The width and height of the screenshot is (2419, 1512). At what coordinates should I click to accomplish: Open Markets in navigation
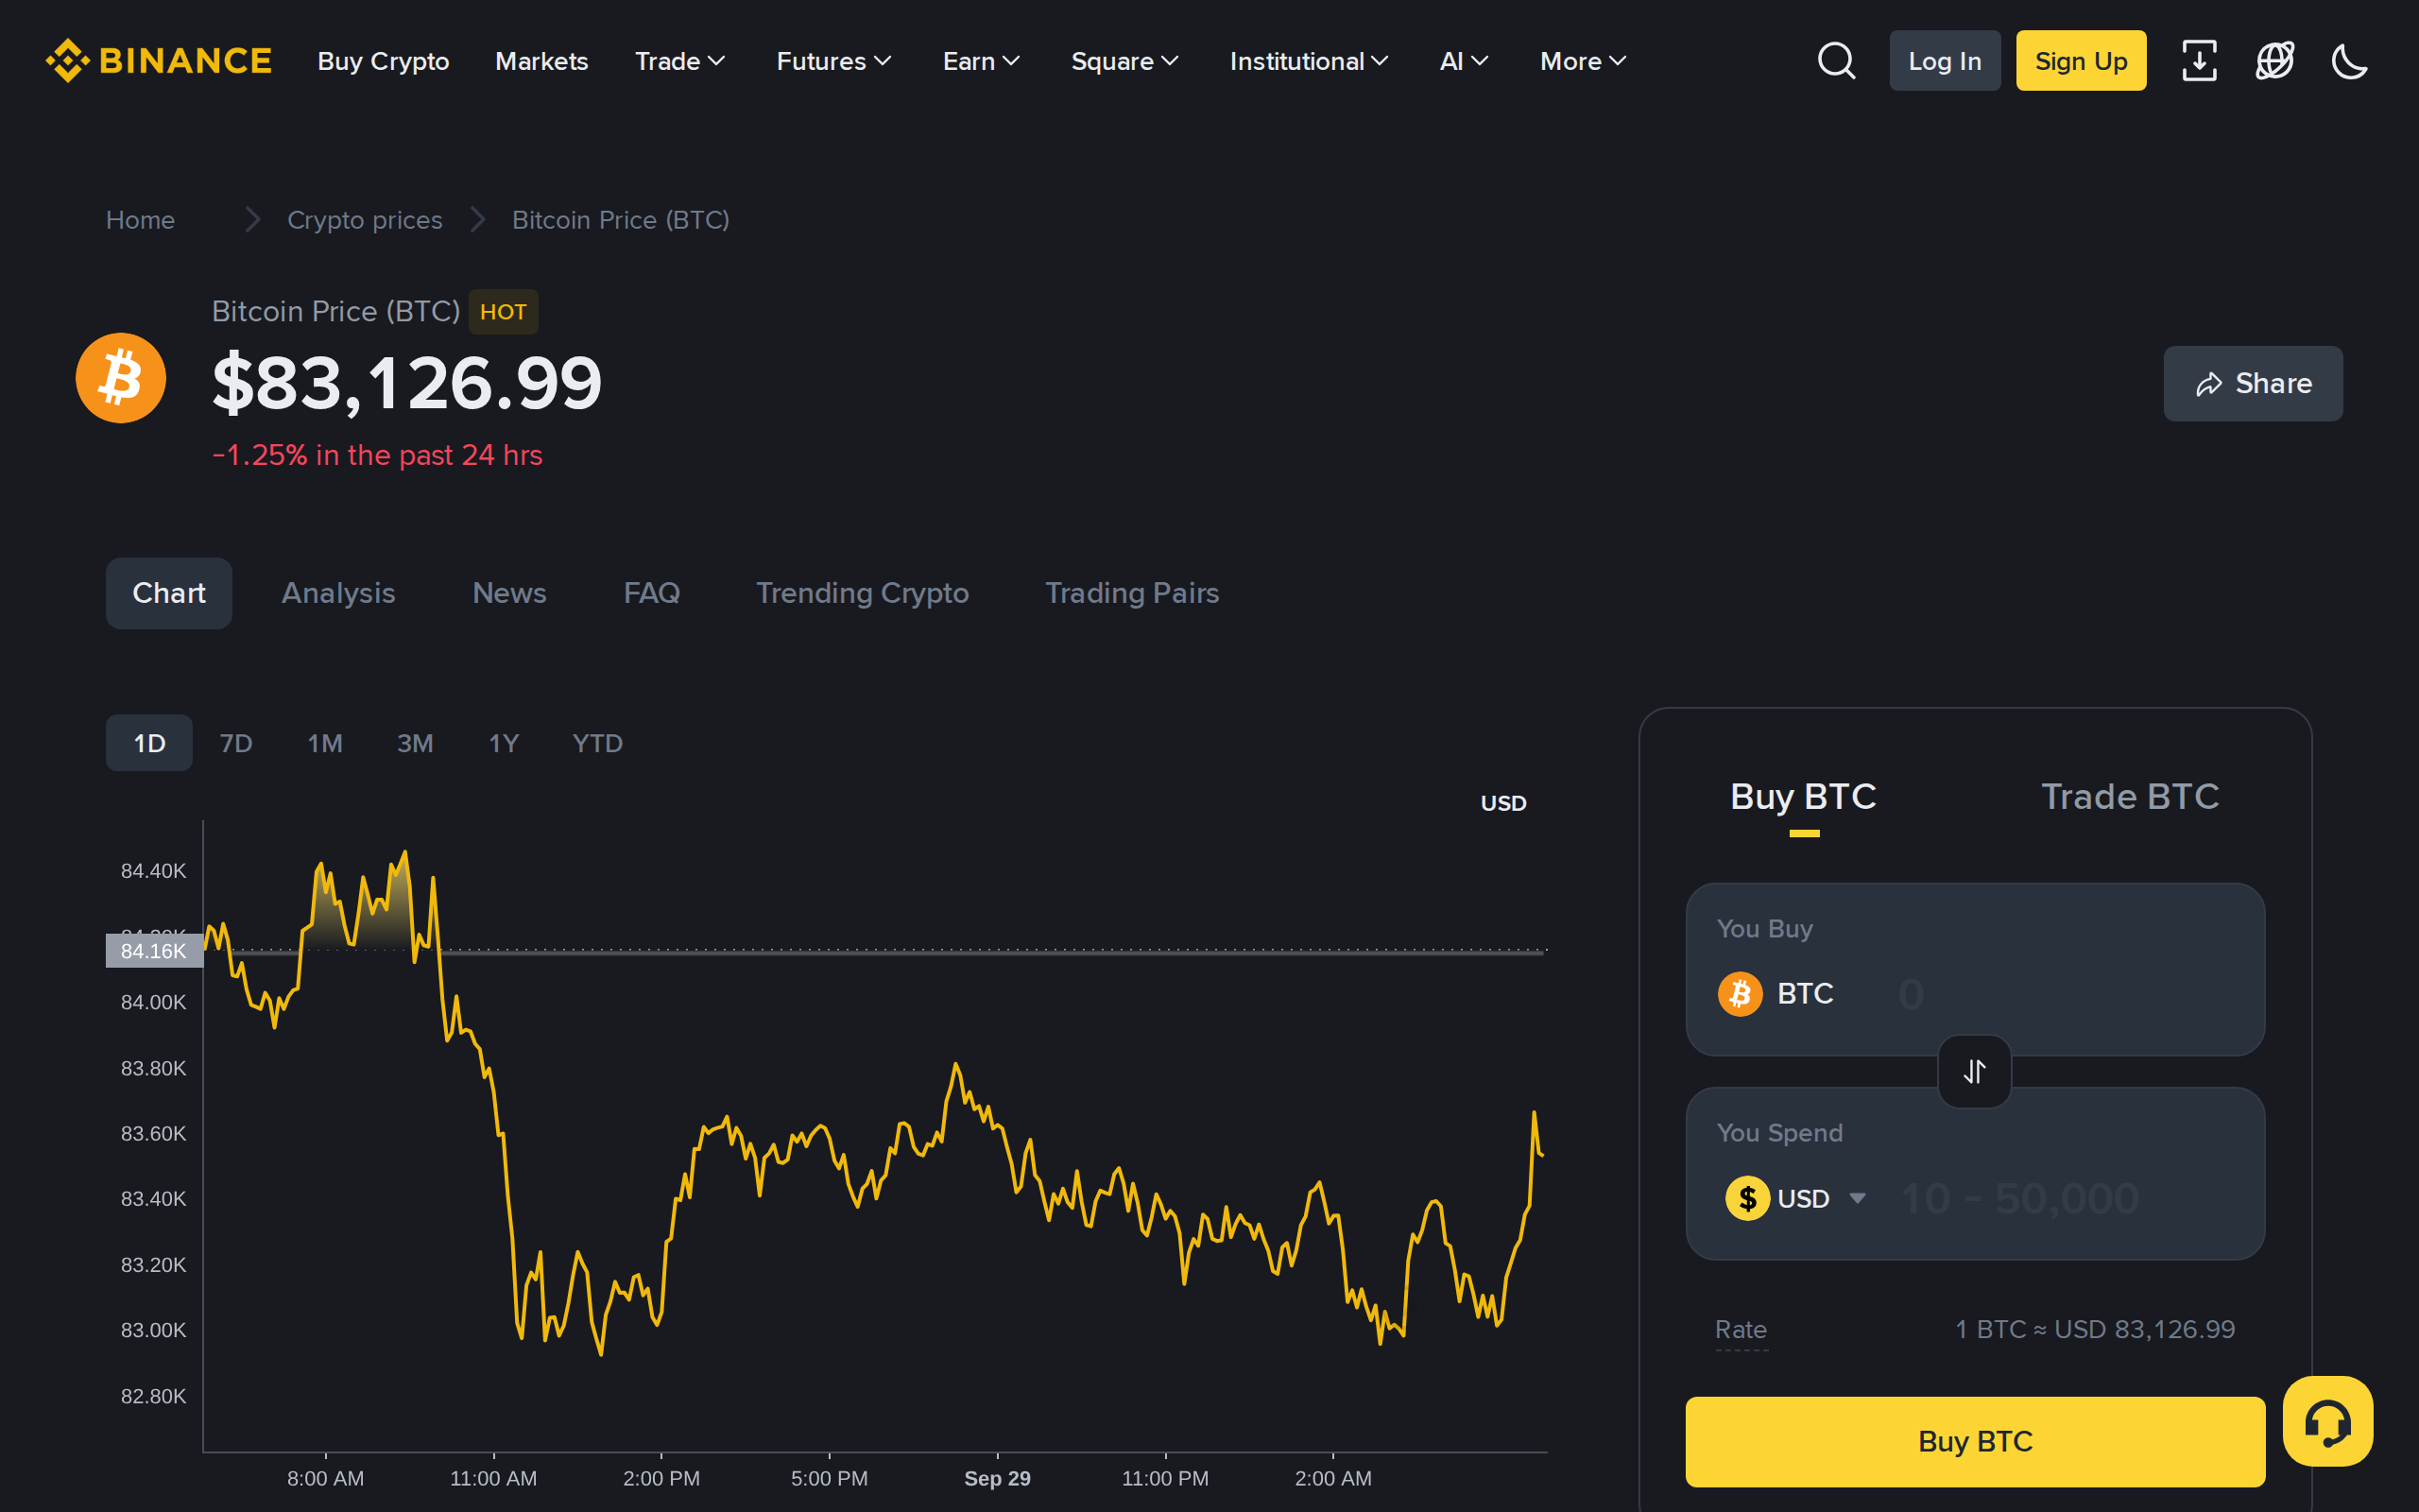(x=540, y=61)
